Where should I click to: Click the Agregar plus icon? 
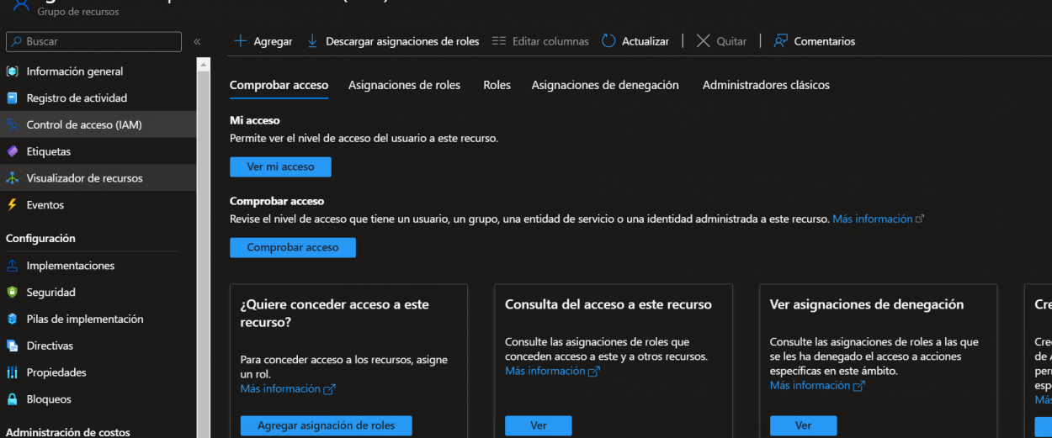pos(240,41)
